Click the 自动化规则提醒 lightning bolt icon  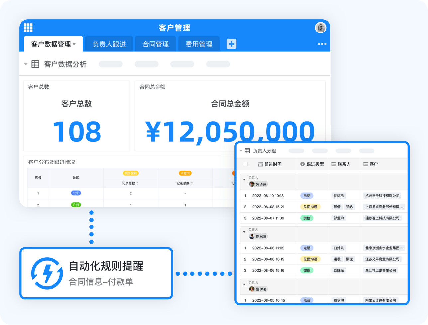pyautogui.click(x=47, y=273)
